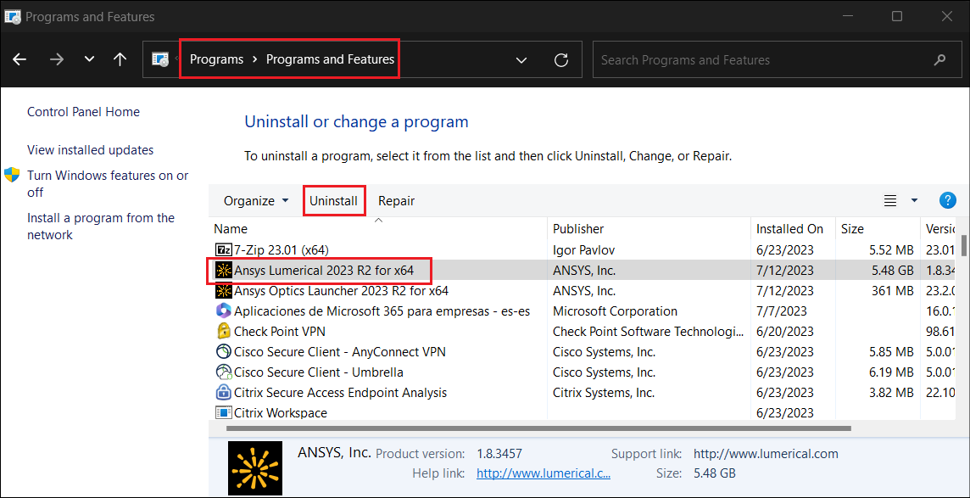Click the Citrix Secure Access icon
970x498 pixels.
click(223, 392)
